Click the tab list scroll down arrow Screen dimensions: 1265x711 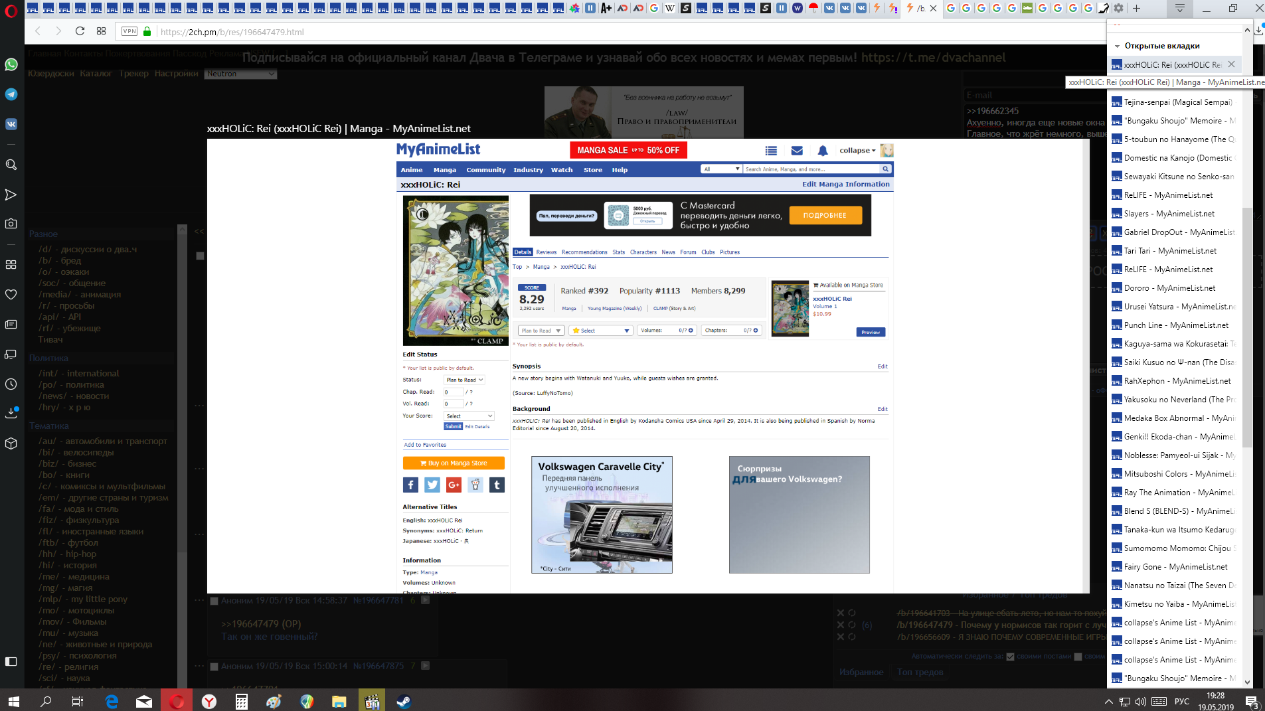[1246, 682]
